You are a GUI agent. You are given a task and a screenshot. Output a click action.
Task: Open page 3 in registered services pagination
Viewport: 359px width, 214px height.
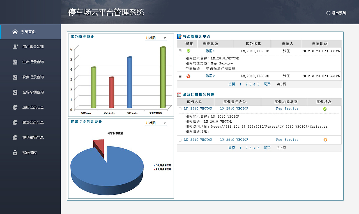tap(250, 148)
